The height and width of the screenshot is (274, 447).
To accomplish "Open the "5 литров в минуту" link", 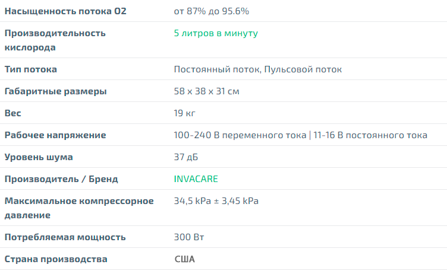I will tap(216, 33).
